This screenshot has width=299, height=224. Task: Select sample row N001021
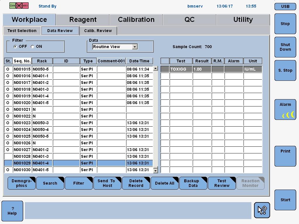click(x=79, y=109)
